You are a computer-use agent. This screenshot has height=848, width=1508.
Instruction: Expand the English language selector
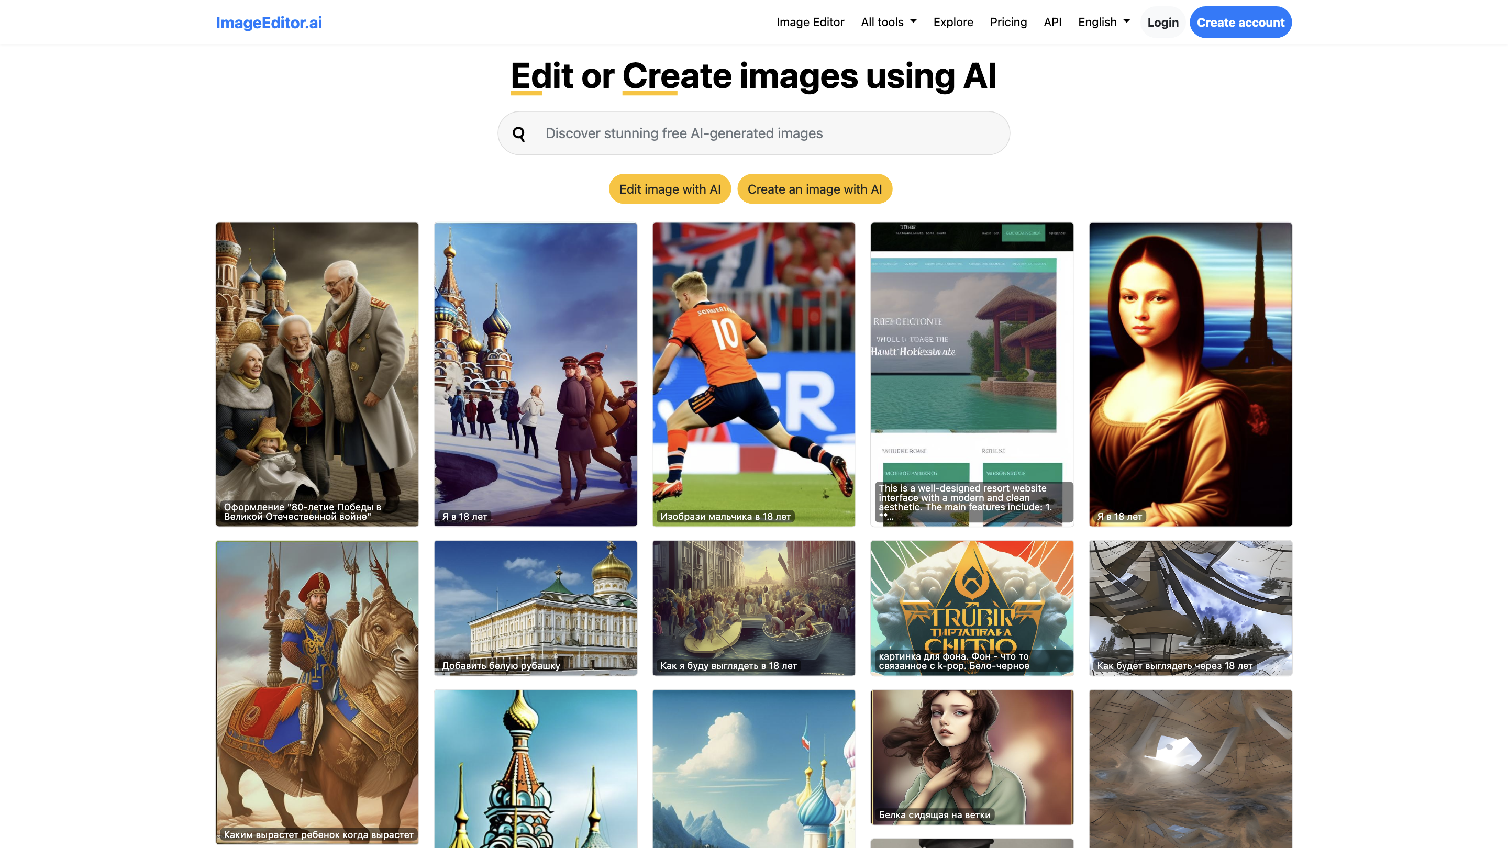click(1103, 21)
